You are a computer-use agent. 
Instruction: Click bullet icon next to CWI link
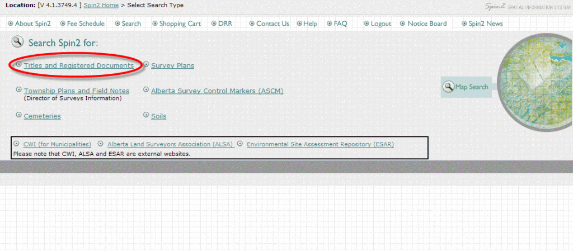click(16, 144)
